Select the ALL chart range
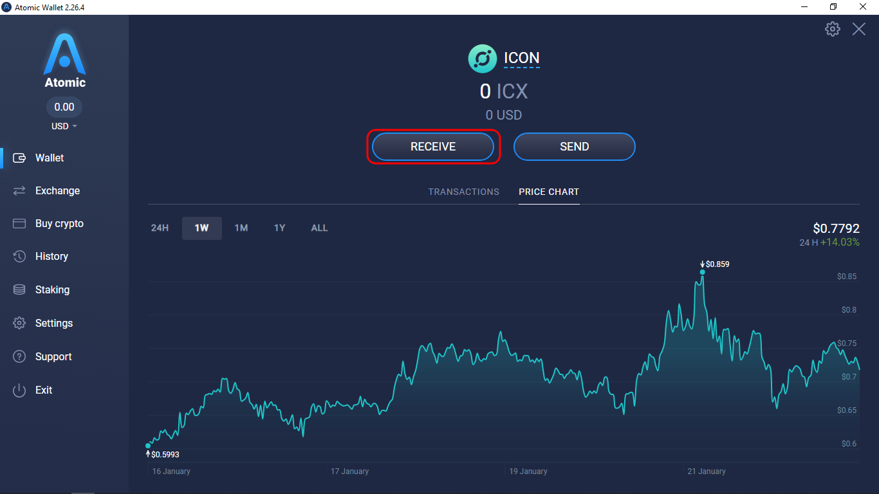Image resolution: width=879 pixels, height=494 pixels. [319, 228]
